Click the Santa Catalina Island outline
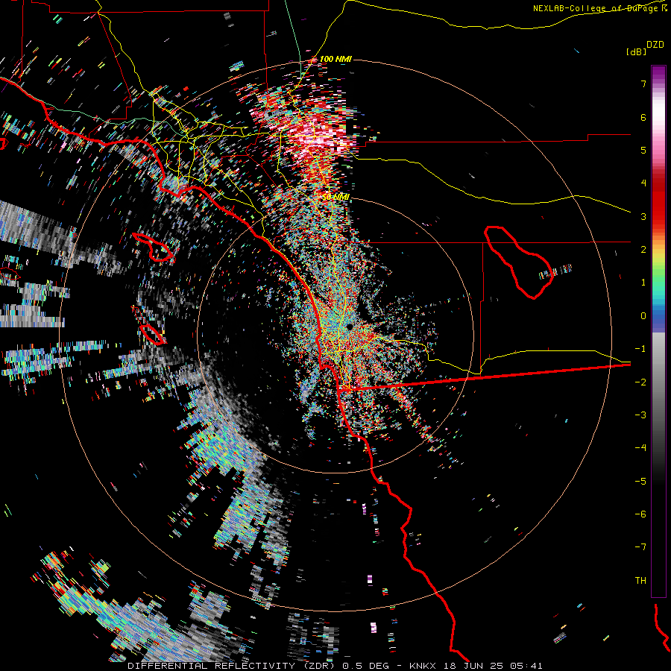This screenshot has width=671, height=671. (153, 247)
